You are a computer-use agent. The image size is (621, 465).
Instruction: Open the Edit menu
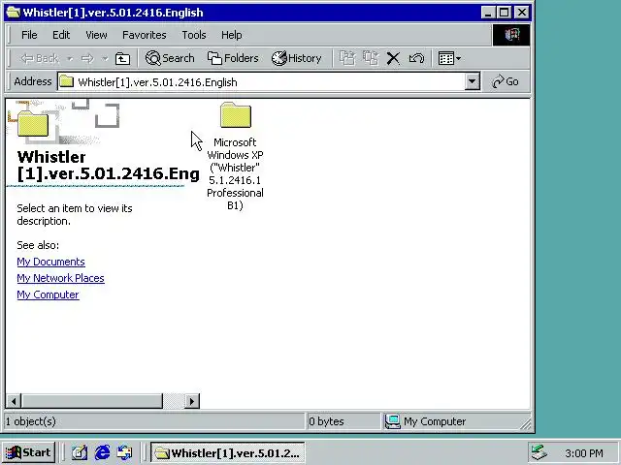click(61, 35)
